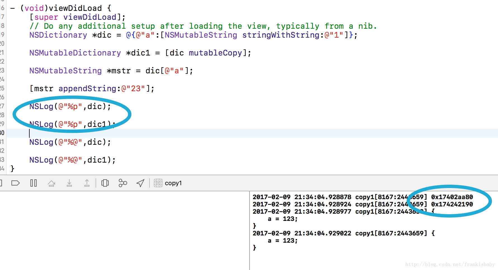Click console timestamp 21:34:04.928878
The image size is (498, 270).
tap(323, 197)
